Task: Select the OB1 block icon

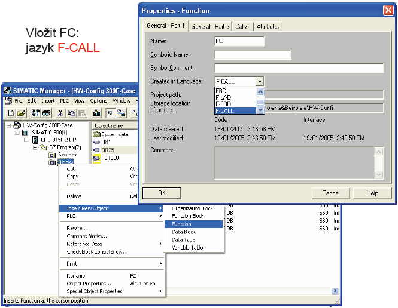Action: (97, 142)
